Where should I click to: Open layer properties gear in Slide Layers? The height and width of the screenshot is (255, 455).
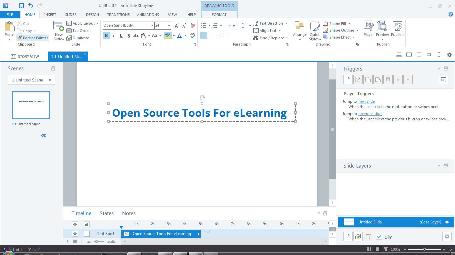coord(447,237)
